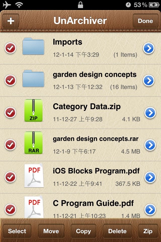
Task: Choose Move in the bottom toolbar
Action: pos(51,231)
